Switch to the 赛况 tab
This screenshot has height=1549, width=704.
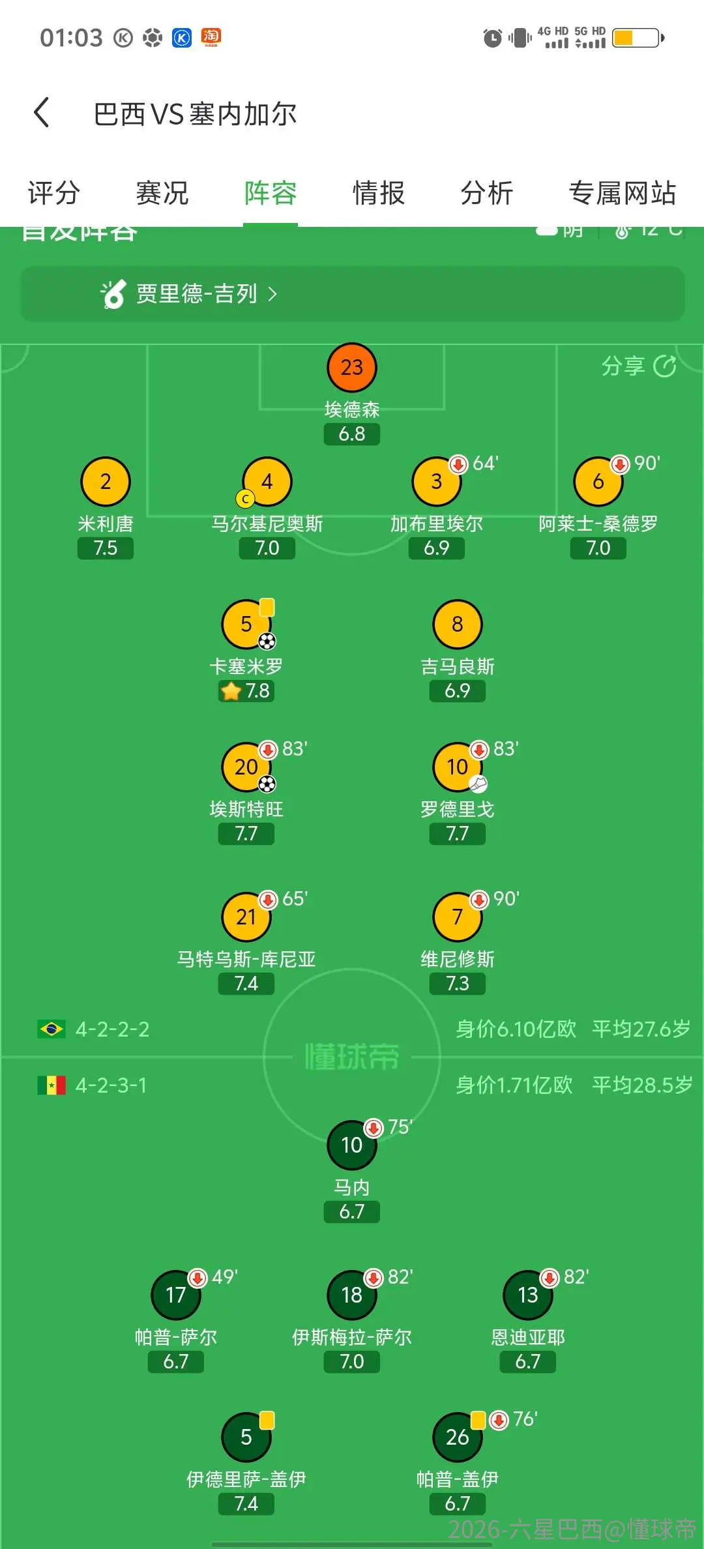[162, 193]
